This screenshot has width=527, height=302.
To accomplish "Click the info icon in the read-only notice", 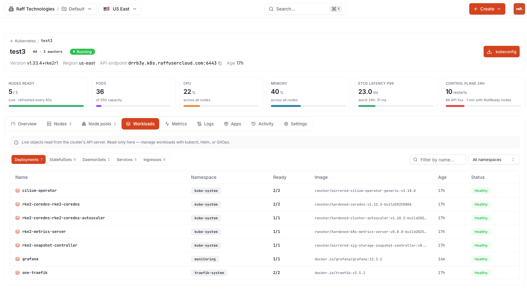I will click(x=16, y=143).
